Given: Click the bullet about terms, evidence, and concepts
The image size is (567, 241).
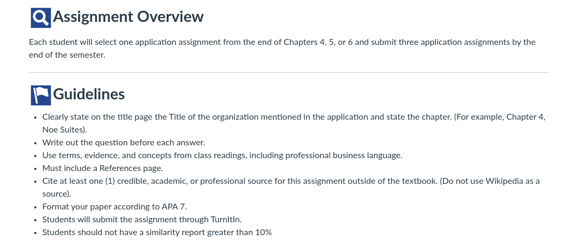Looking at the screenshot, I should click(x=223, y=156).
